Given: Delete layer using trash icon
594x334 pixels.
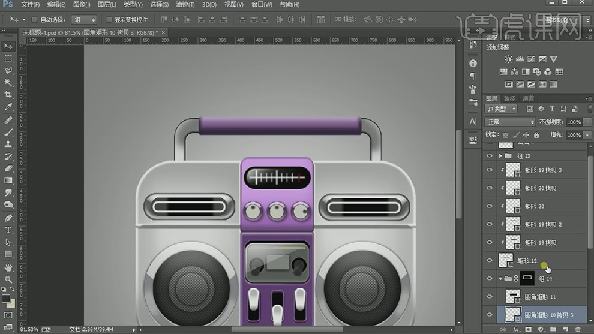Looking at the screenshot, I should coord(578,329).
